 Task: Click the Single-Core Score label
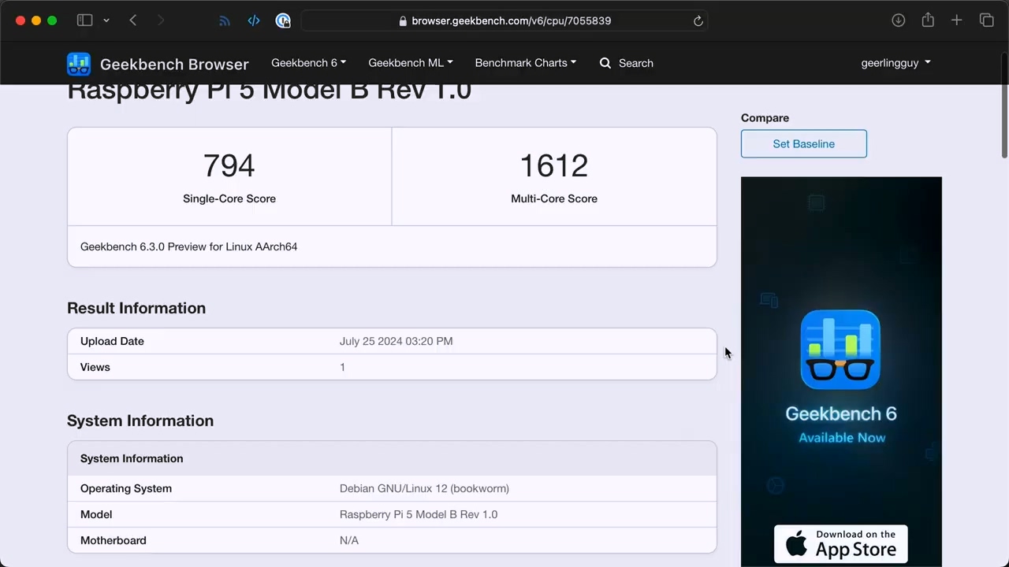click(x=229, y=198)
